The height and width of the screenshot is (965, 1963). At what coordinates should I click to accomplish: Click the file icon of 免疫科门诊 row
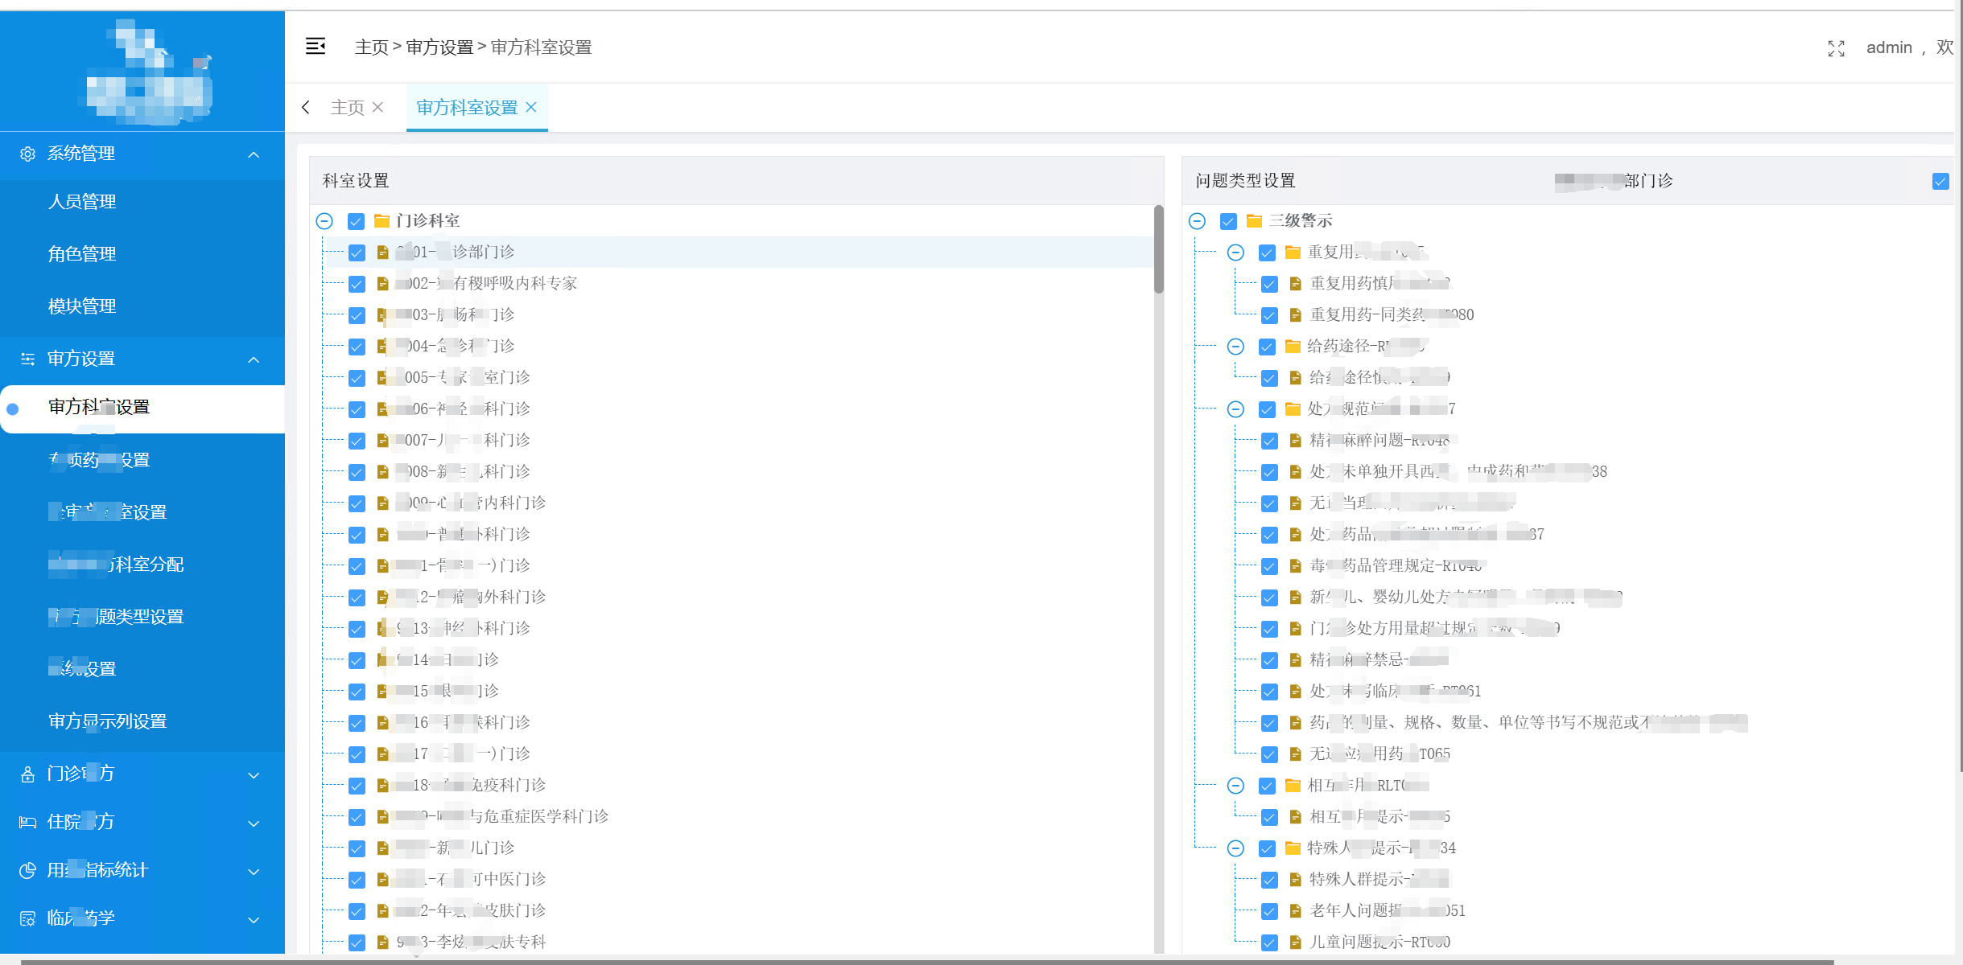coord(383,786)
